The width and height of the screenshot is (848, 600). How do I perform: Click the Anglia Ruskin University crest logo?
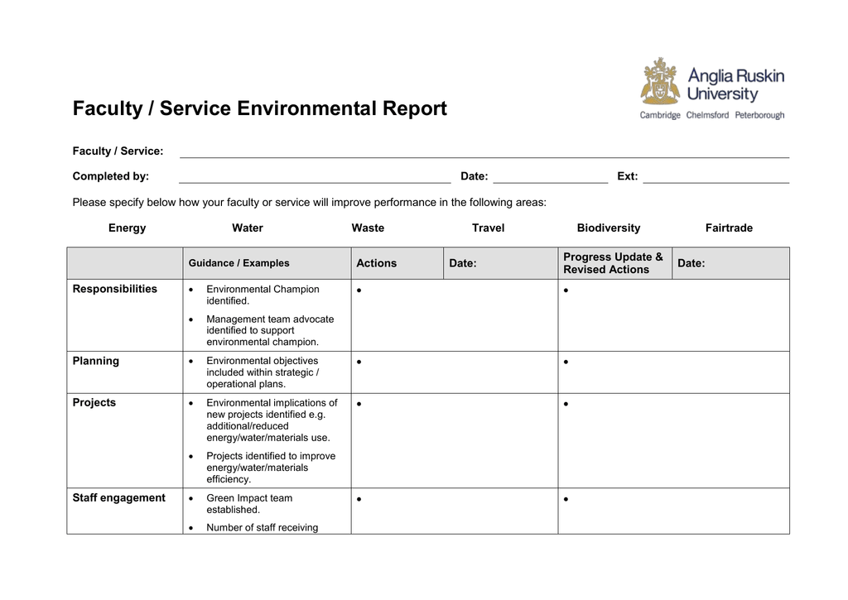(x=660, y=81)
